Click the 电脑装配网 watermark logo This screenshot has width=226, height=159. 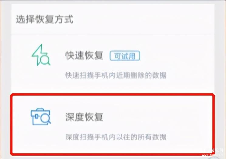212,151
